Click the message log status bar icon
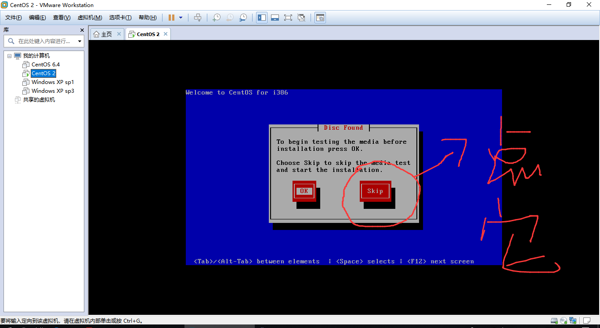The height and width of the screenshot is (328, 600). (587, 321)
